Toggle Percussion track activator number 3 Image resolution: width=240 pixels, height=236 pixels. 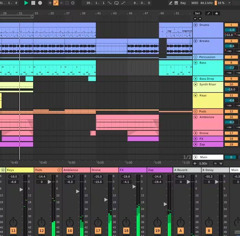point(231,57)
